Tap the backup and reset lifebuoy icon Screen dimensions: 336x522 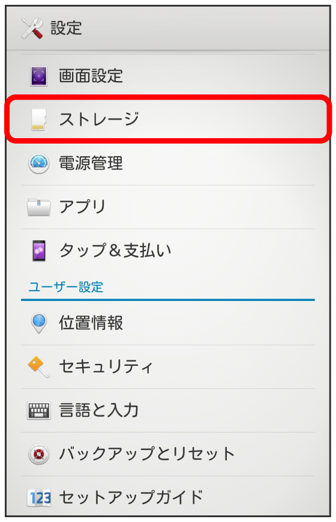pyautogui.click(x=38, y=454)
